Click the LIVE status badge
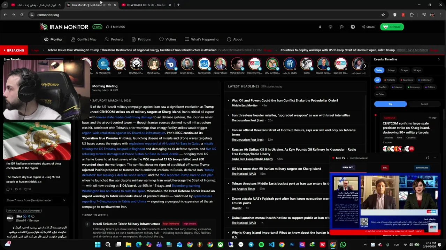The image size is (446, 250). 97,27
